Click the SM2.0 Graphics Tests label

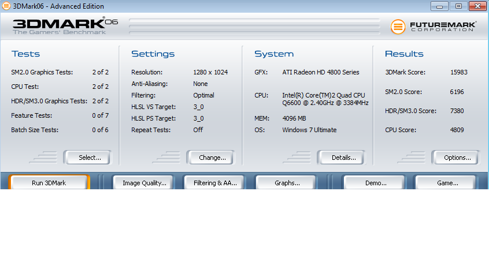click(x=42, y=72)
